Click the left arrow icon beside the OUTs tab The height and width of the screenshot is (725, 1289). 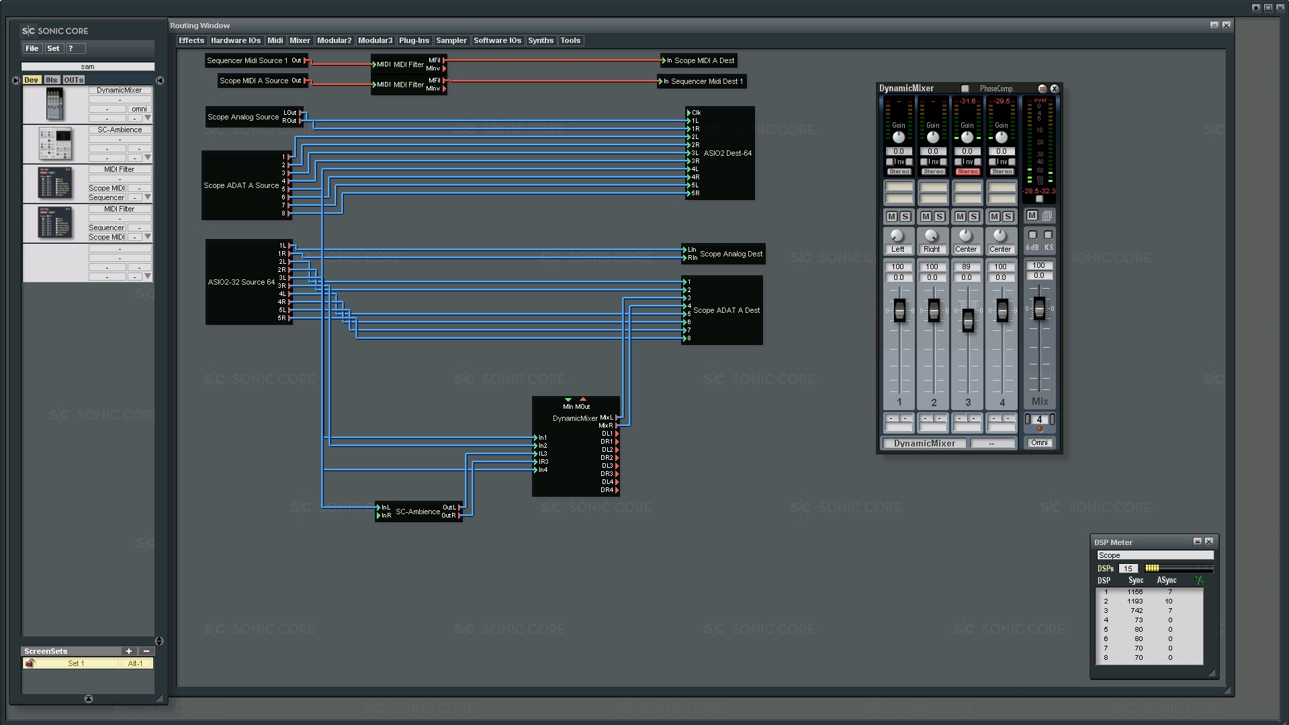click(160, 81)
